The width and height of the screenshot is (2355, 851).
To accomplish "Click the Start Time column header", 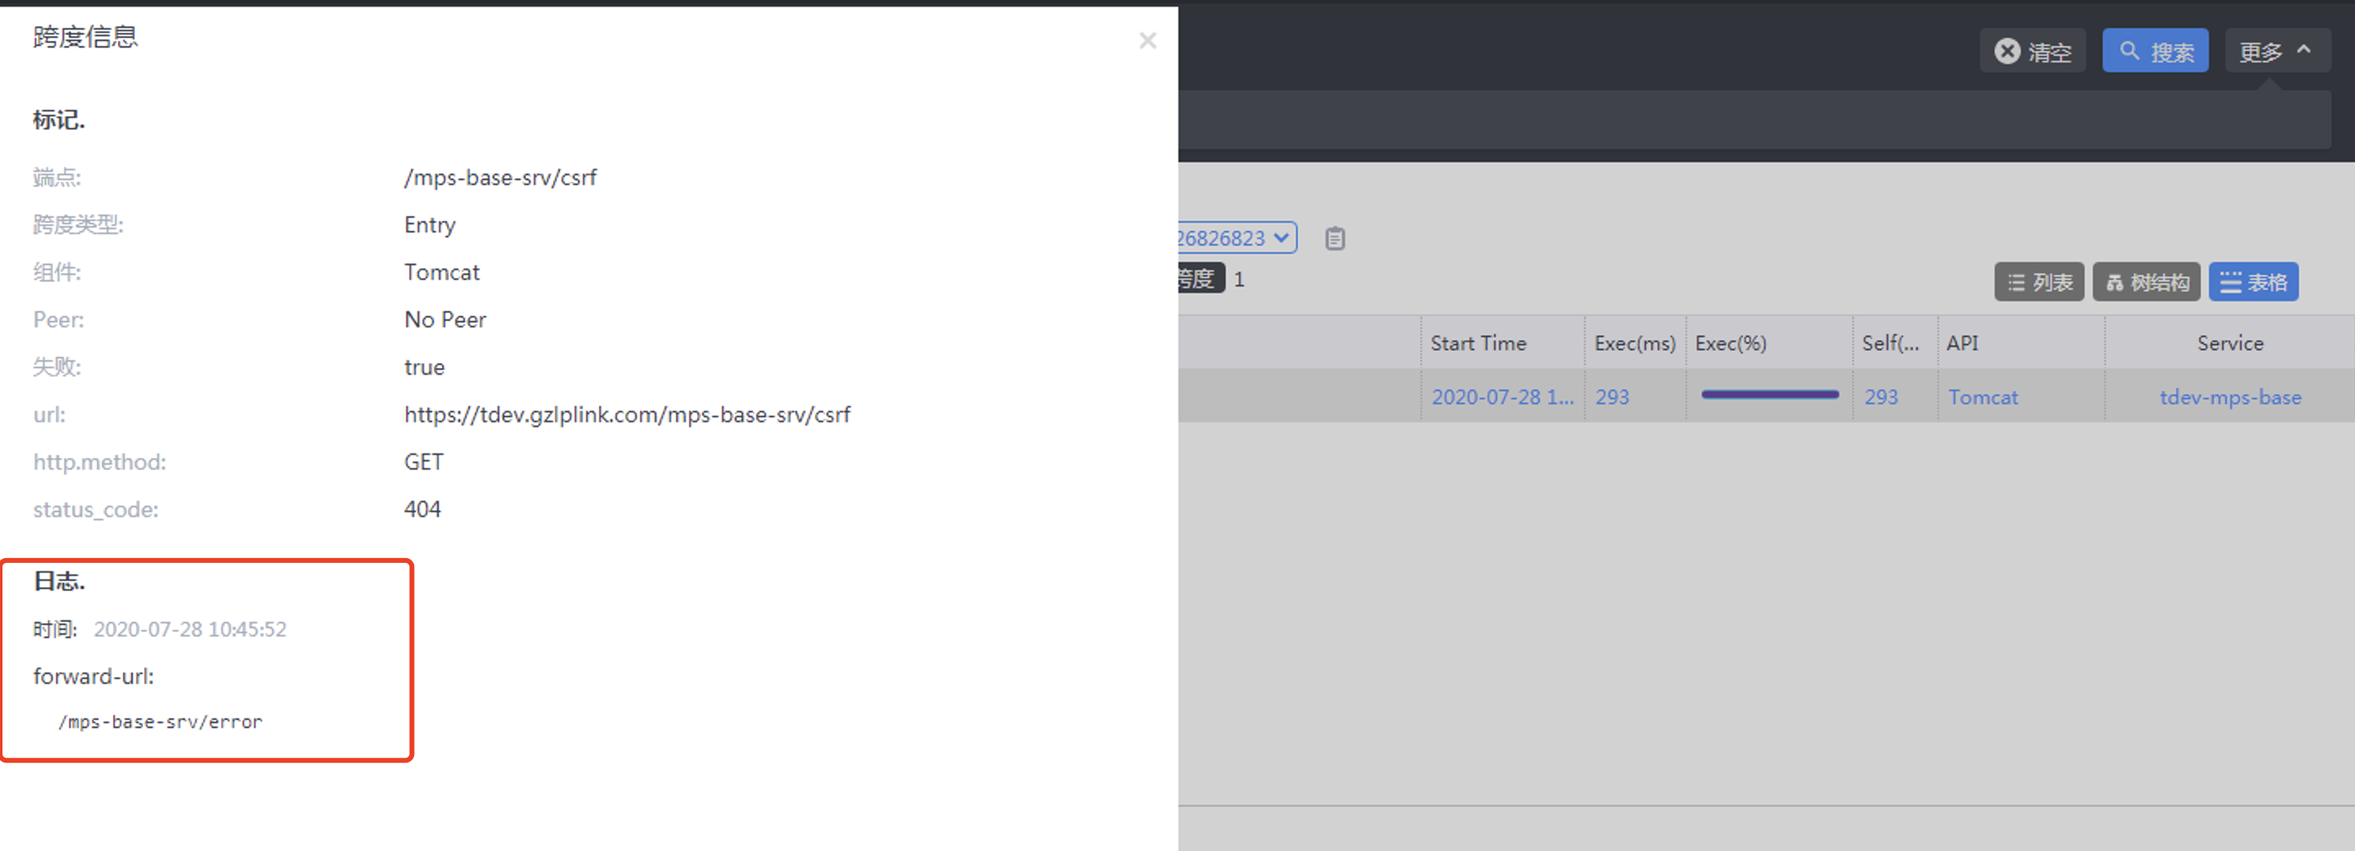I will click(1479, 344).
